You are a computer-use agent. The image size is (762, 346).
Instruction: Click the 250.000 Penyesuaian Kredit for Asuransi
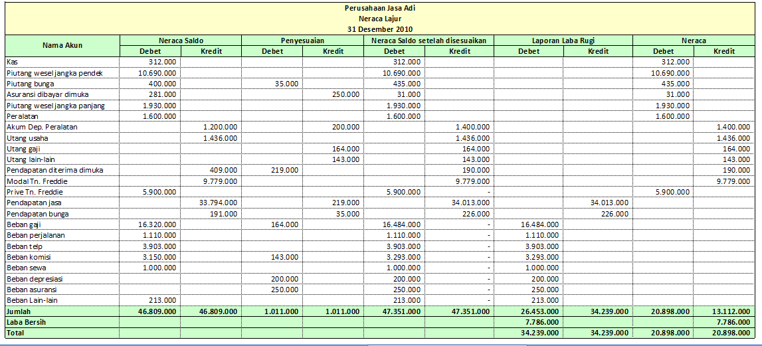click(345, 94)
